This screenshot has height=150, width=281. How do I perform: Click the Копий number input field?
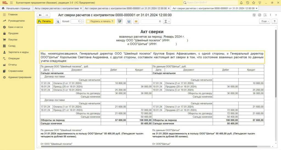[75, 21]
